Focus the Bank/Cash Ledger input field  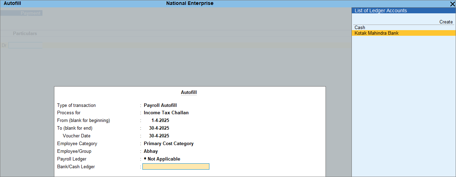(x=176, y=166)
